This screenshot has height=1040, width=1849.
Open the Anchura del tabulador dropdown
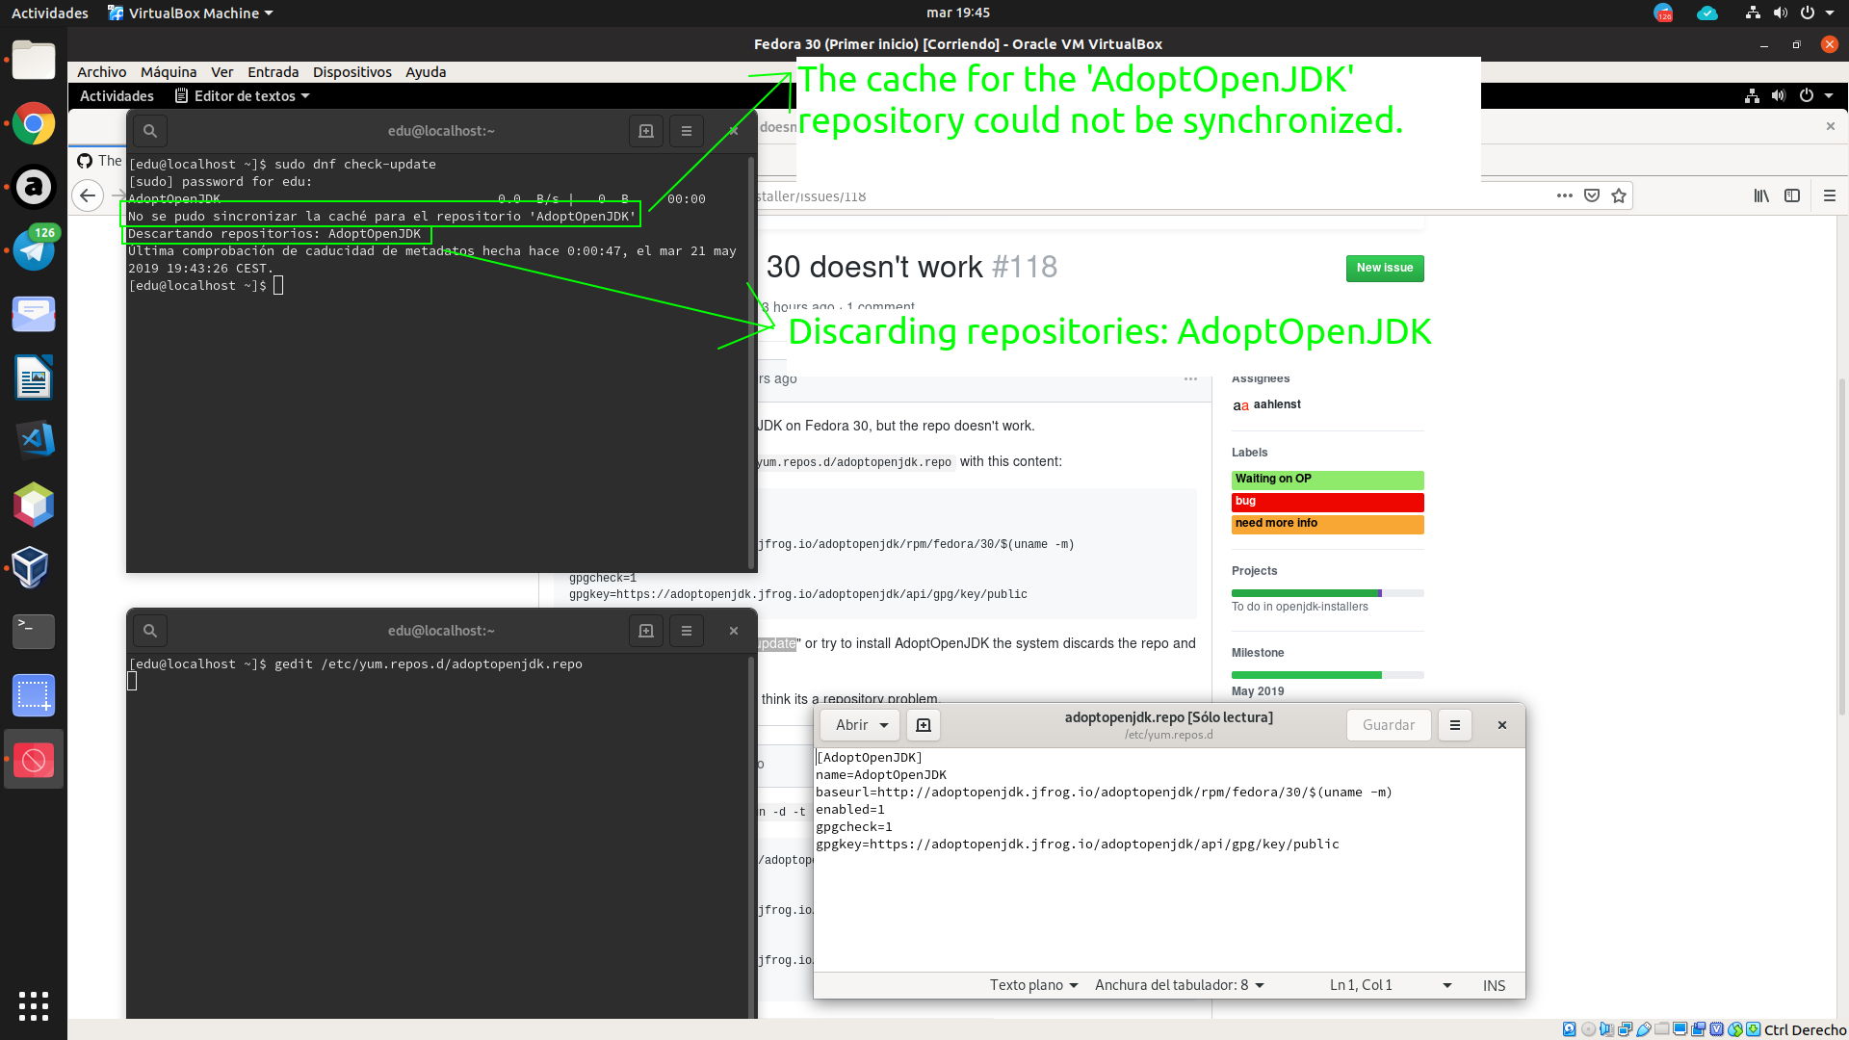(1177, 985)
